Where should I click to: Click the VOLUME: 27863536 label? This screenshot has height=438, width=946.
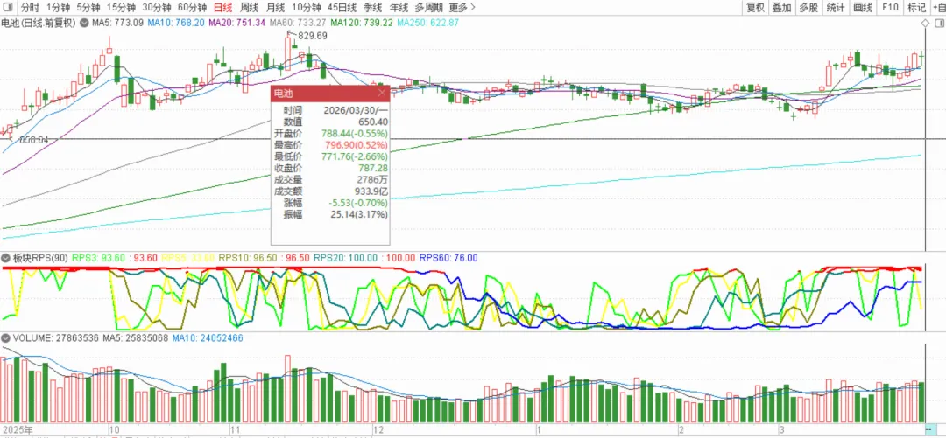tap(55, 338)
